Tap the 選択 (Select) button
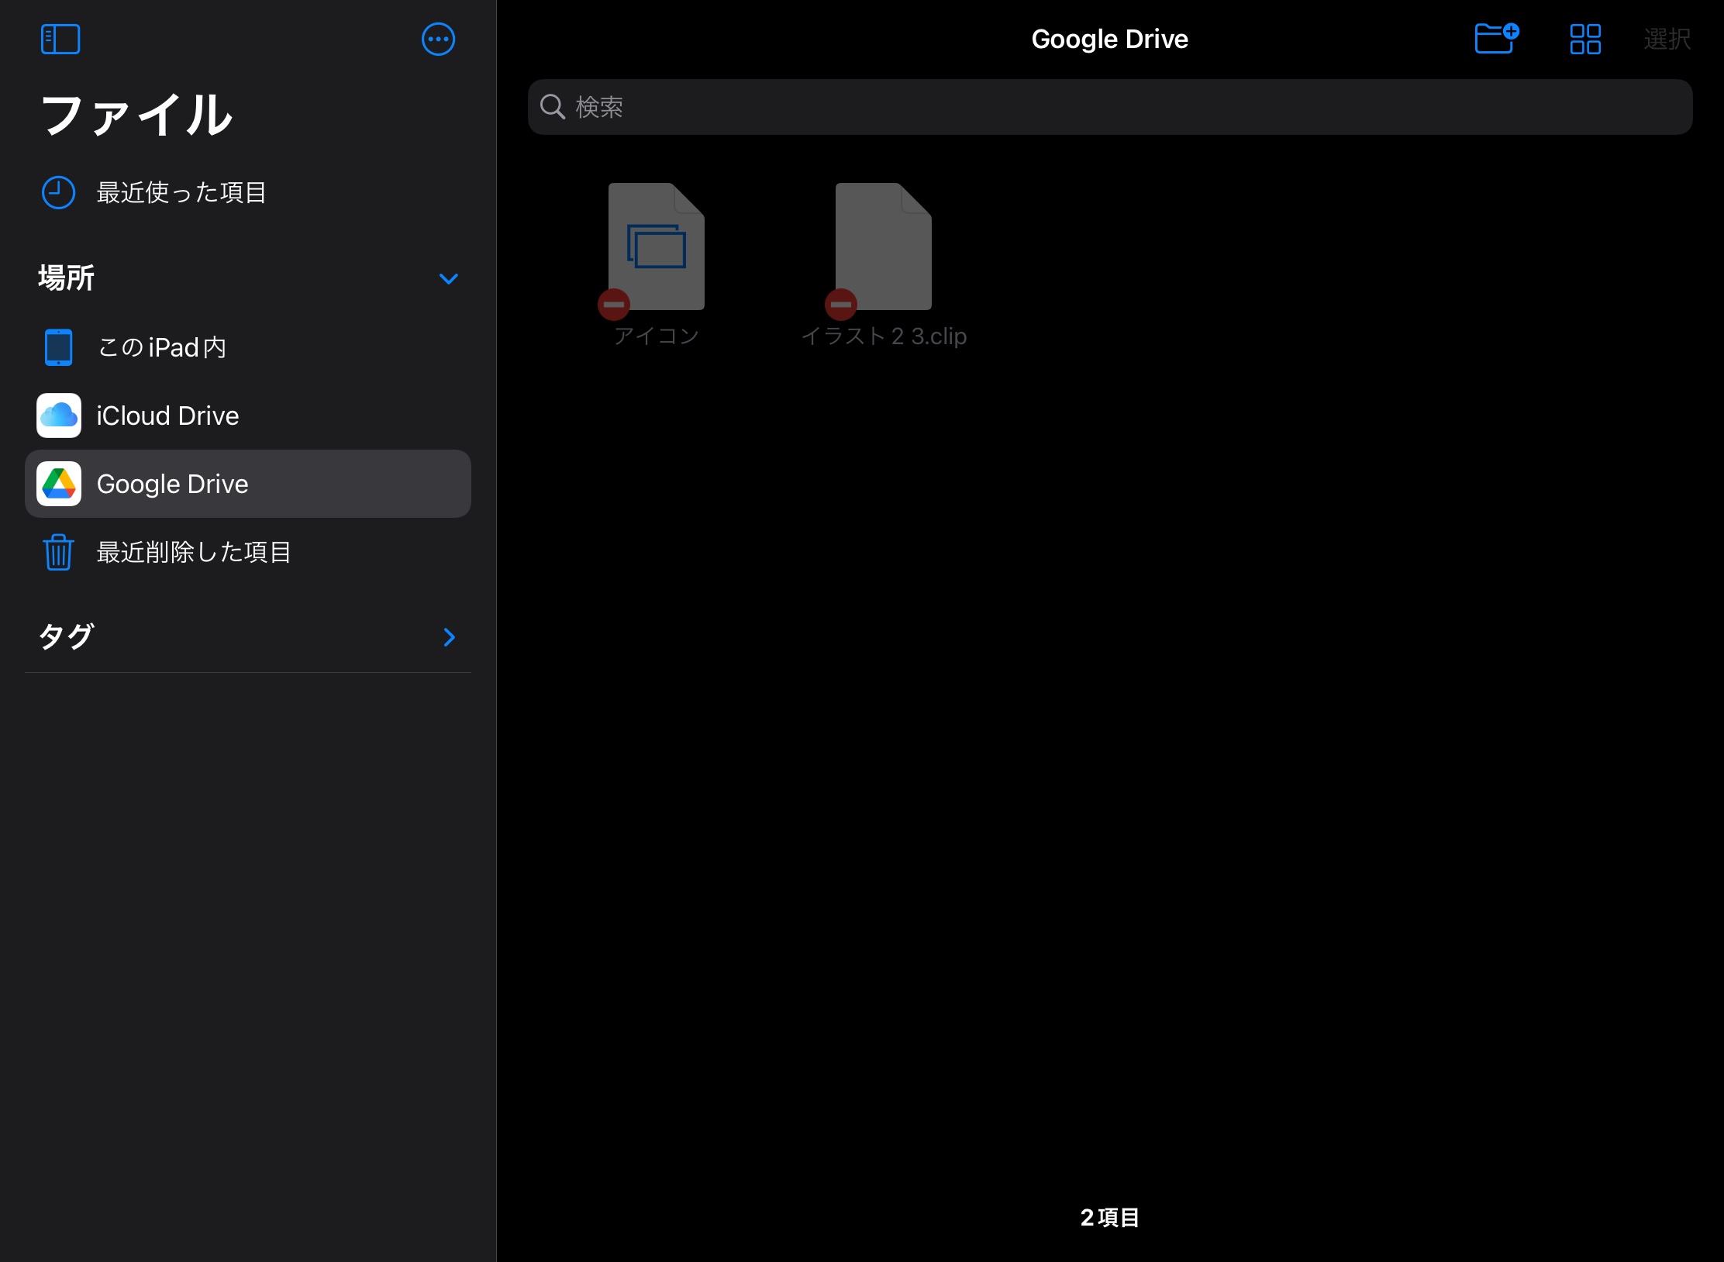 click(1666, 39)
